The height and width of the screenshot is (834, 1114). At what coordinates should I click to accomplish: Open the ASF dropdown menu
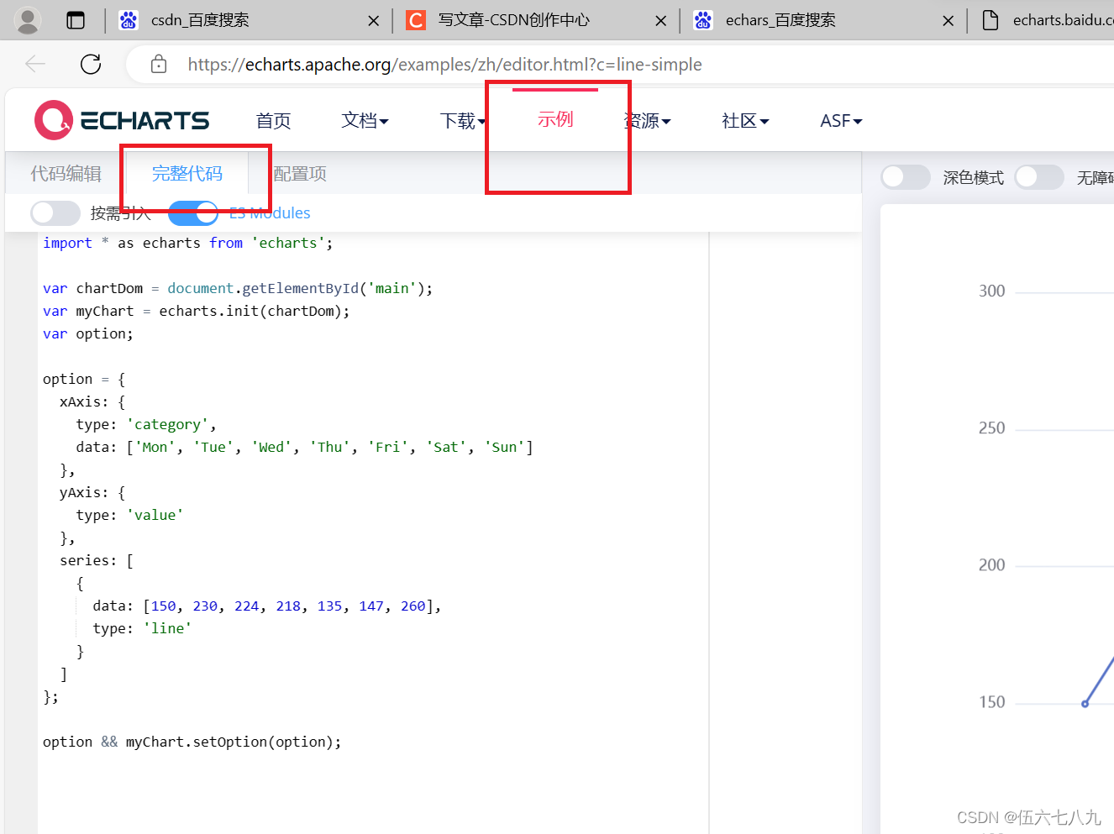pyautogui.click(x=840, y=120)
